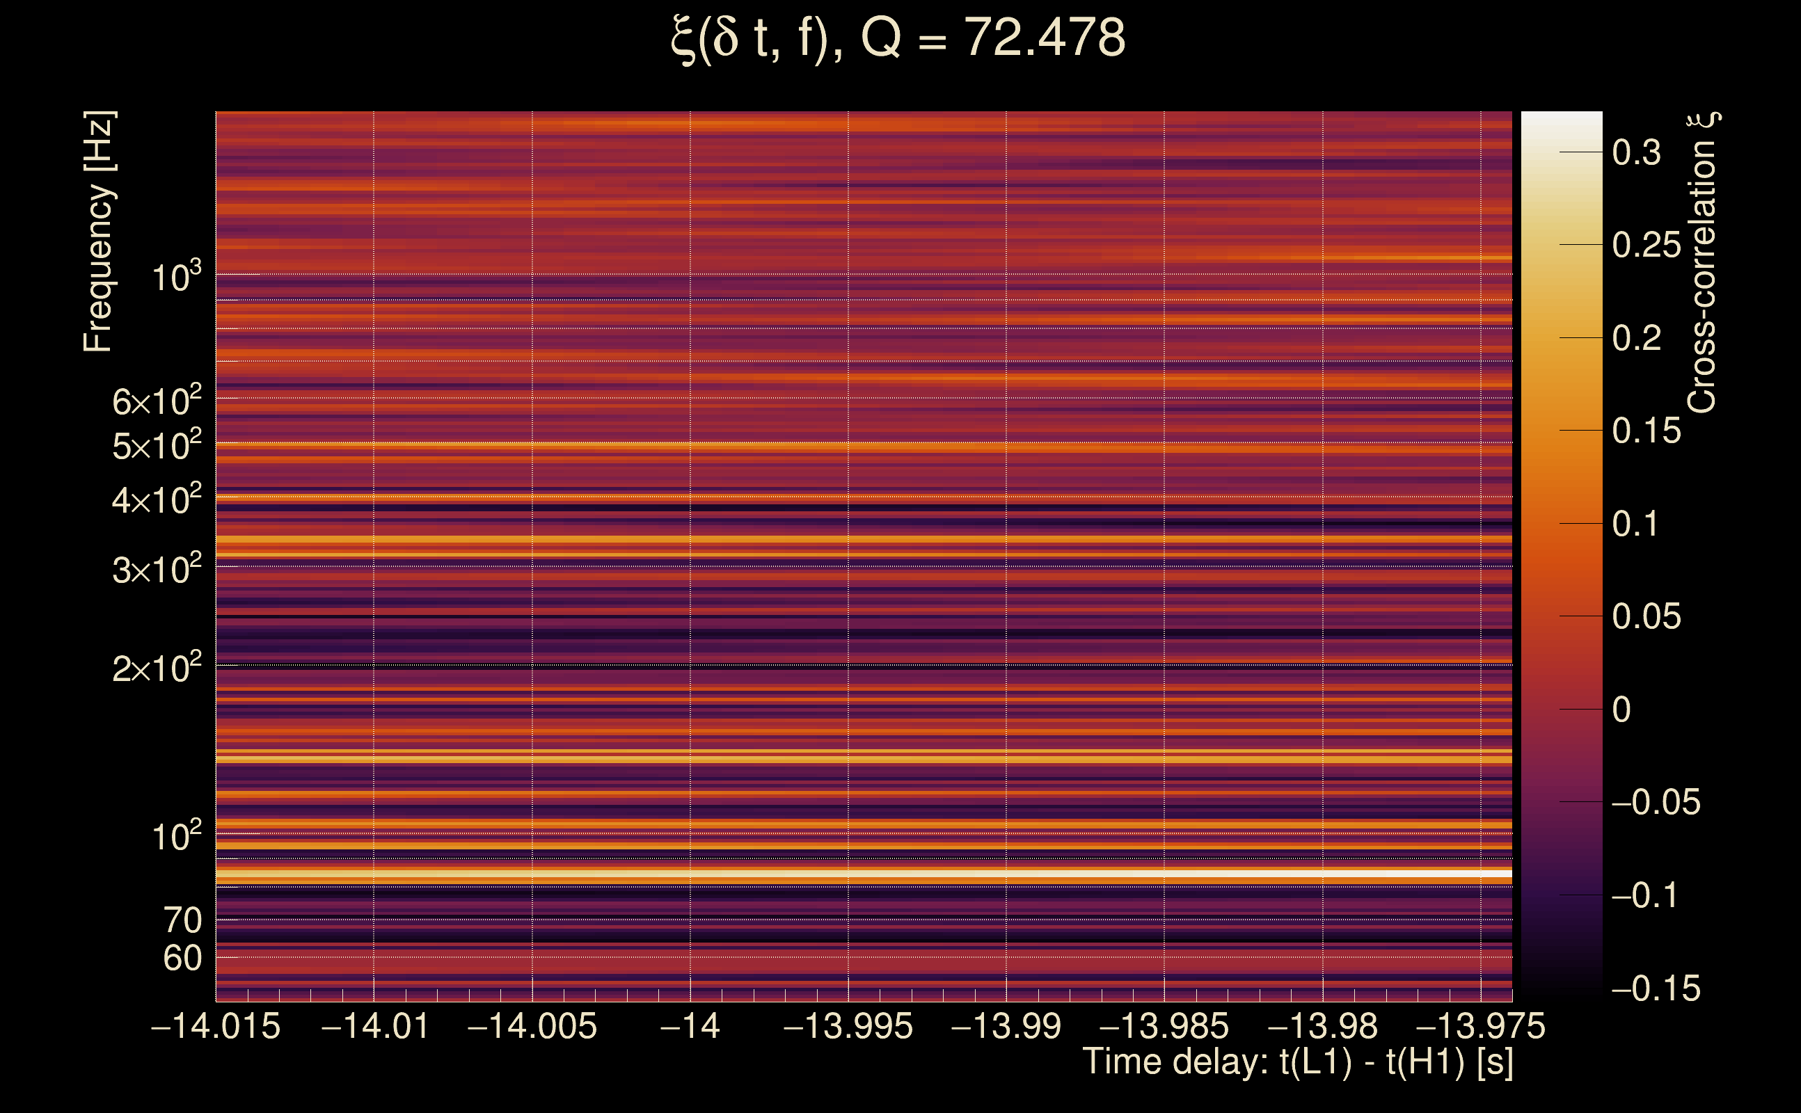Click the 0.25 tick label on colorbar
Image resolution: width=1801 pixels, height=1113 pixels.
(x=1647, y=245)
